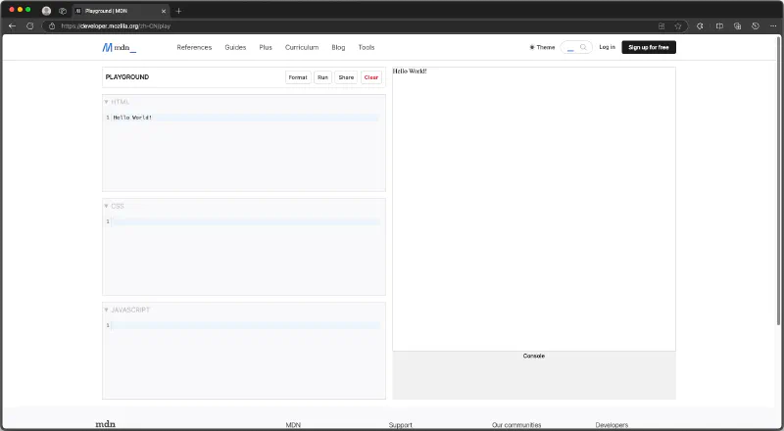Open the browser extensions icon
Image resolution: width=784 pixels, height=431 pixels.
(700, 26)
